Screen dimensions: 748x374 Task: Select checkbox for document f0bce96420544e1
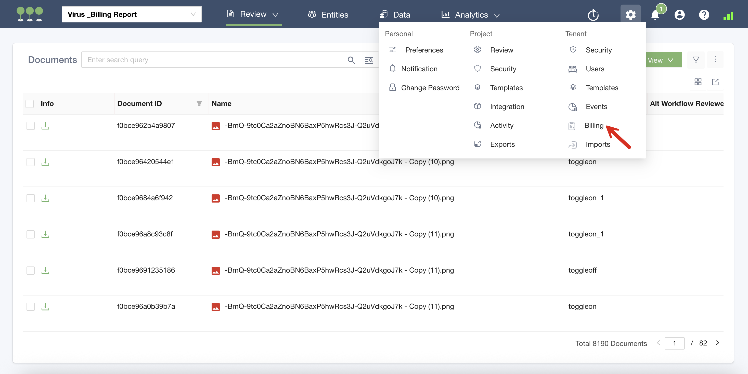tap(31, 162)
